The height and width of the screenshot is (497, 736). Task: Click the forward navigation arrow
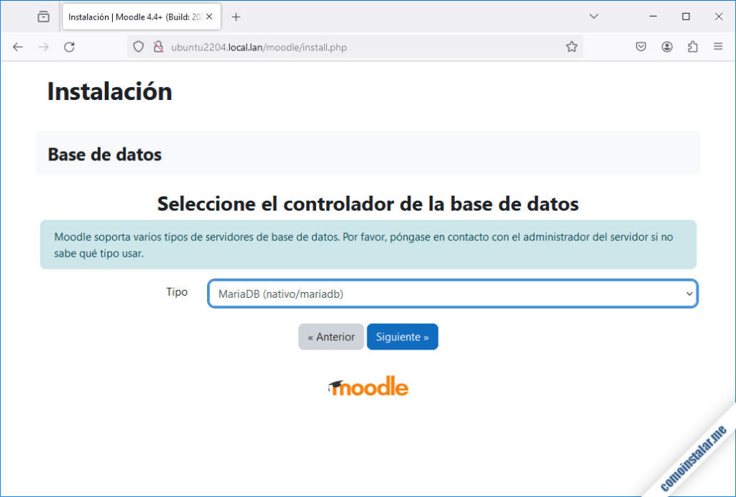click(43, 46)
